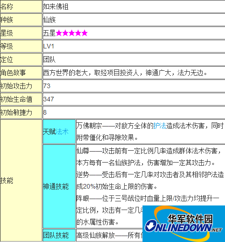Select the character story text about 西方世界的老大
This screenshot has width=225, height=242.
(125, 73)
